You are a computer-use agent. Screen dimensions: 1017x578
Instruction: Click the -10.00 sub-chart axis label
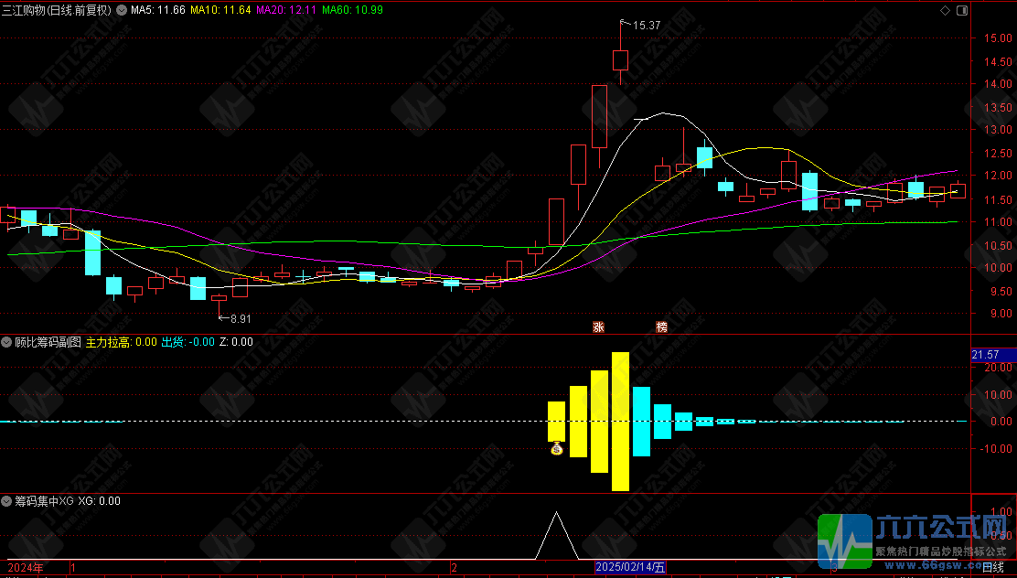tap(996, 448)
